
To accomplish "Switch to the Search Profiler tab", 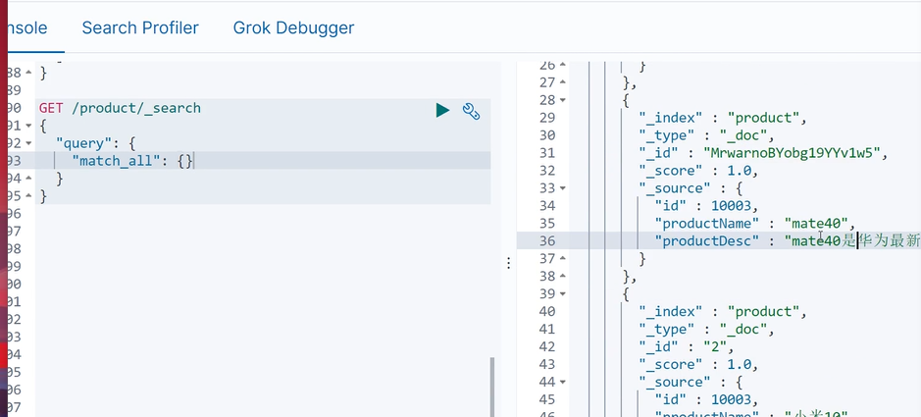I will pos(140,27).
